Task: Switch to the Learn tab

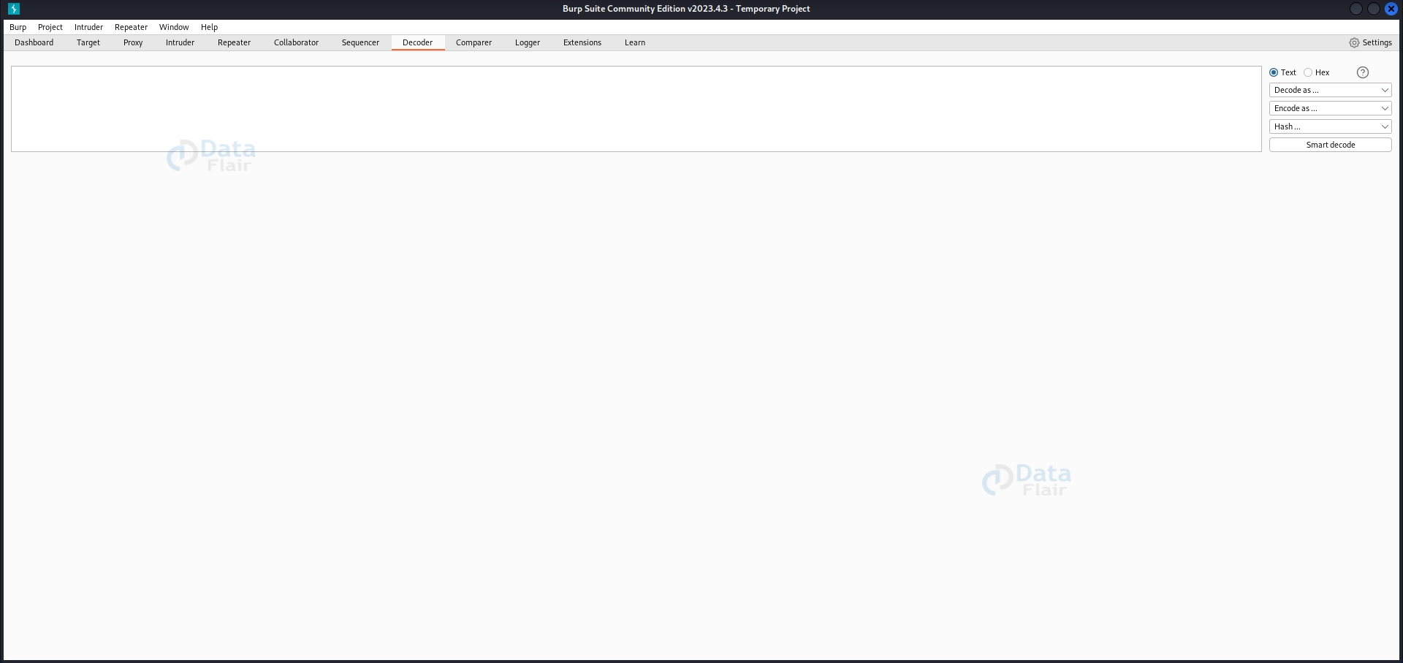Action: (x=635, y=42)
